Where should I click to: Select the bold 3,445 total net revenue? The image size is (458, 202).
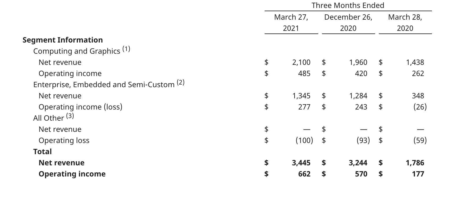(x=301, y=163)
